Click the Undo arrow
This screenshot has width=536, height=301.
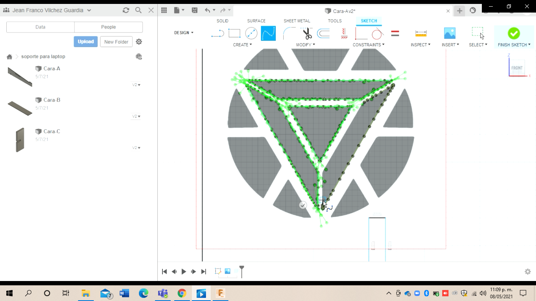point(208,11)
